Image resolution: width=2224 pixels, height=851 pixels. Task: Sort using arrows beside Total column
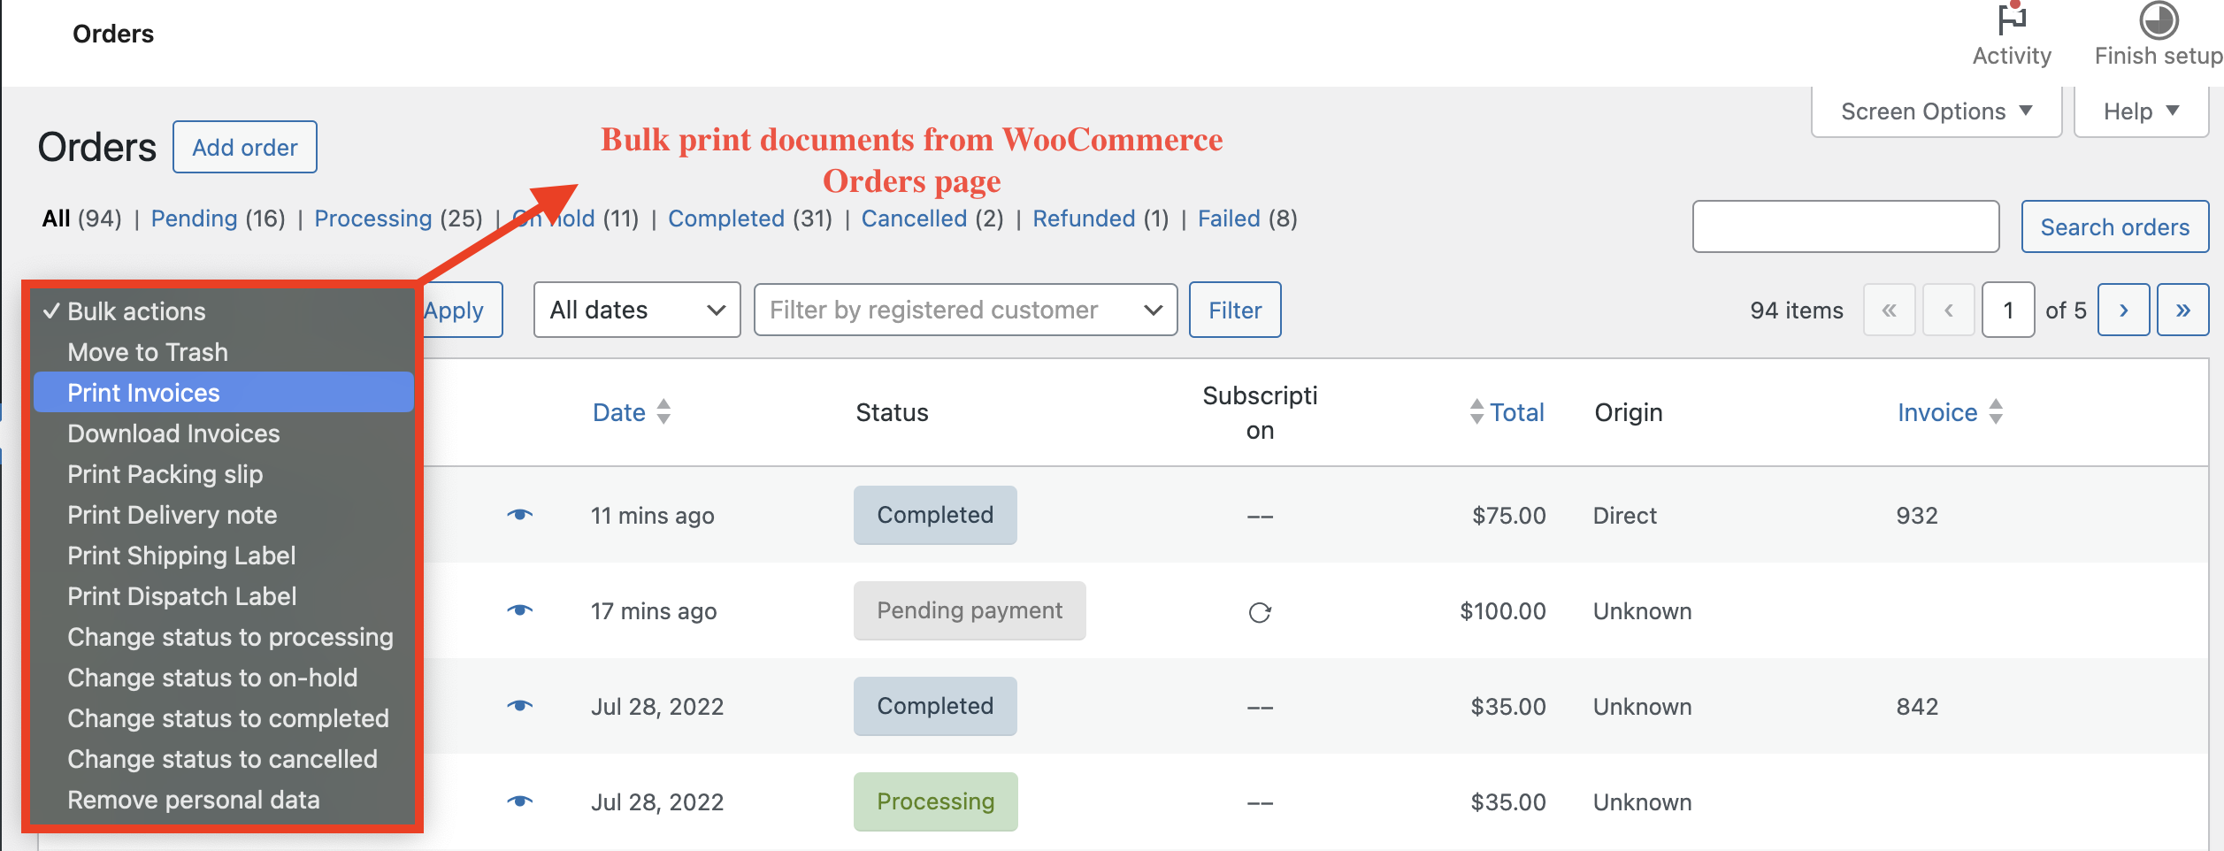[1476, 412]
